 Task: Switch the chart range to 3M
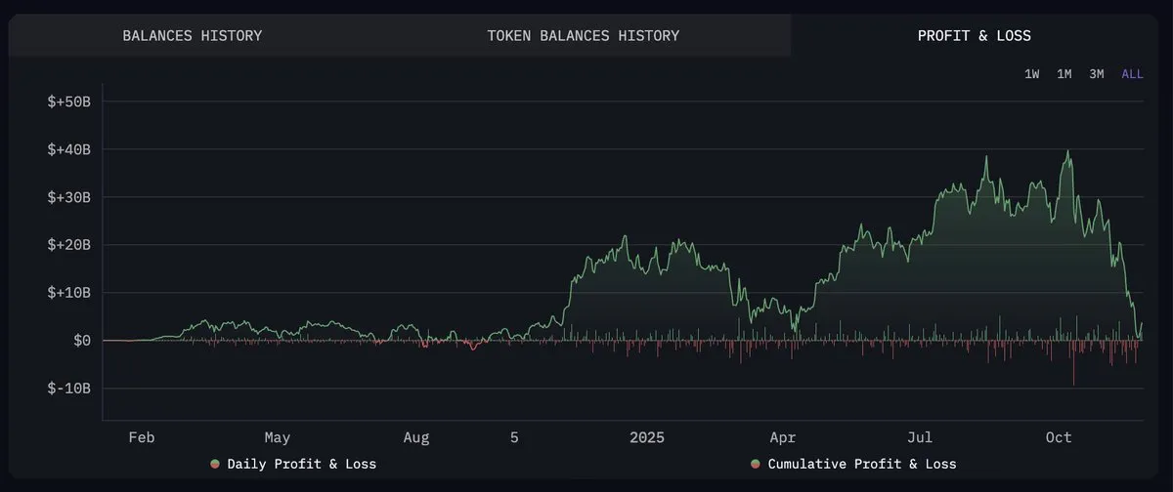(x=1097, y=74)
